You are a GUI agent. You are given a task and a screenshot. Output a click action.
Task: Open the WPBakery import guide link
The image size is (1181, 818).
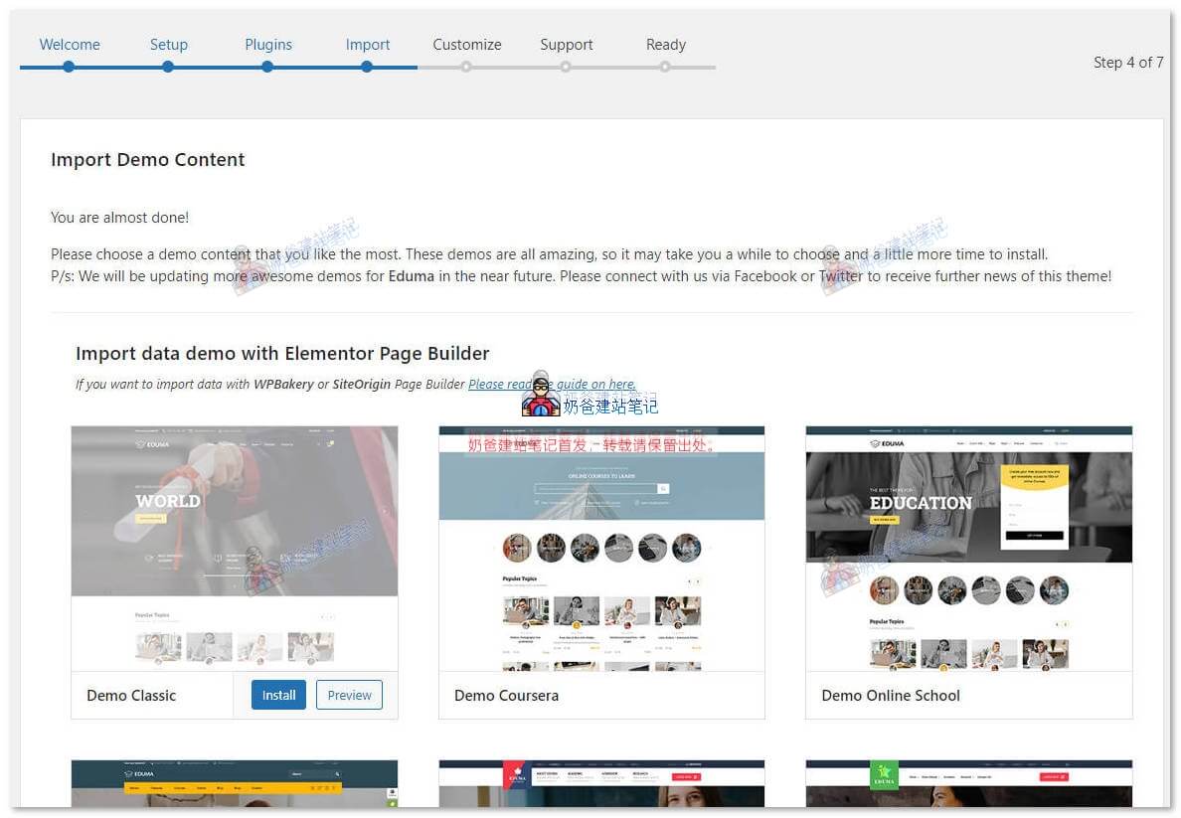552,384
